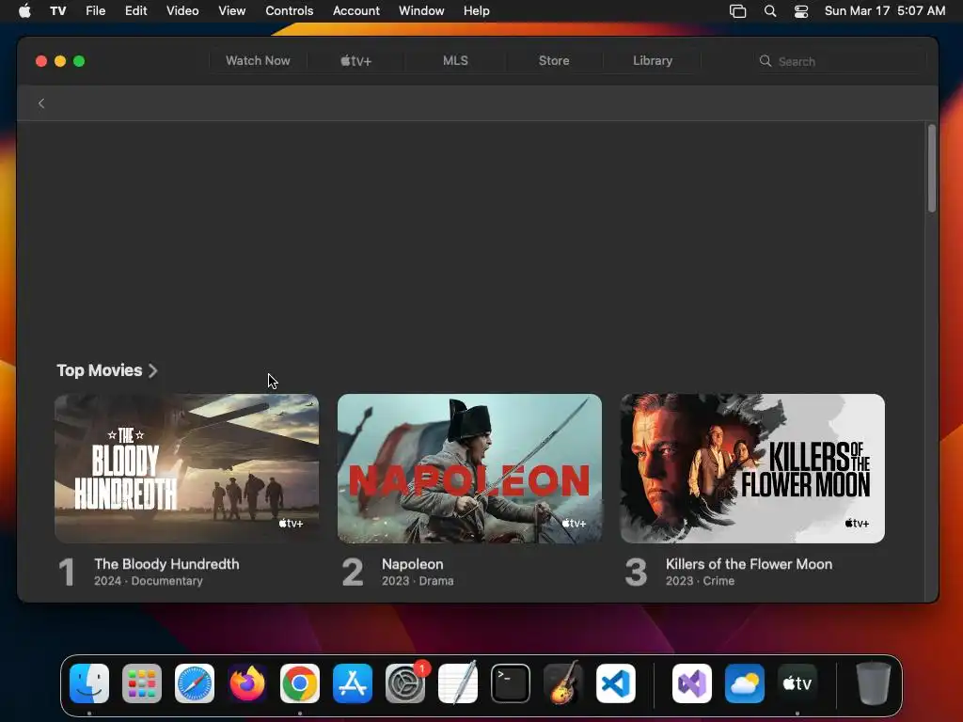The image size is (963, 722).
Task: Open Weather app from the dock
Action: pyautogui.click(x=745, y=683)
